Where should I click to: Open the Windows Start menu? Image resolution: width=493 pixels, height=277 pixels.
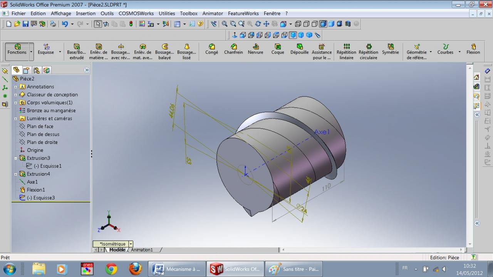click(9, 269)
